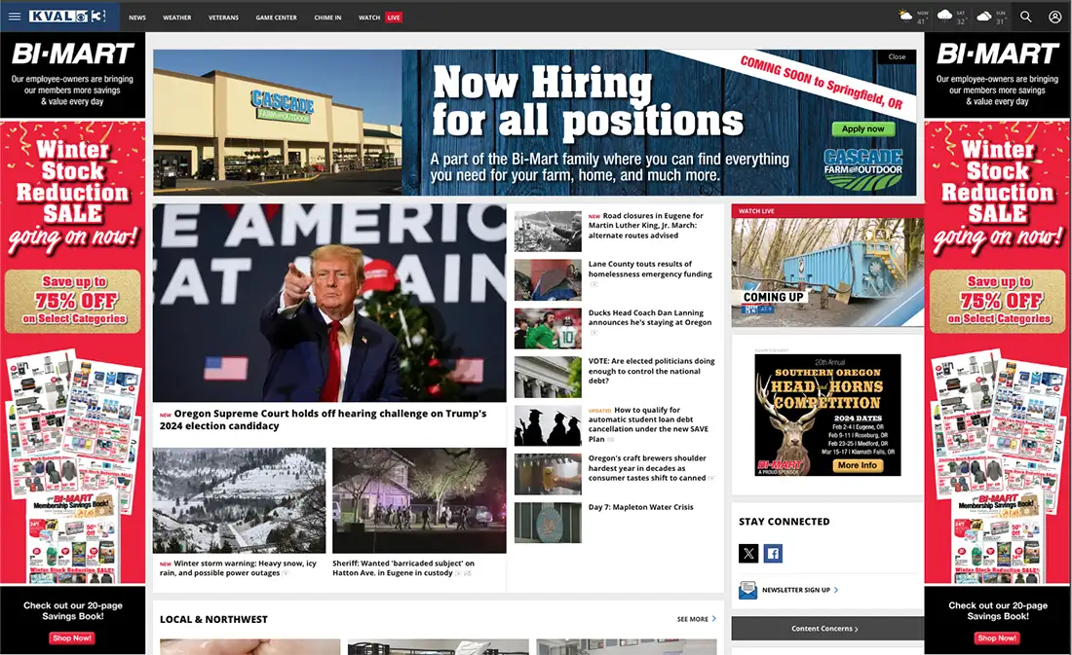Open Trump lead story image
1072x655 pixels.
point(329,303)
